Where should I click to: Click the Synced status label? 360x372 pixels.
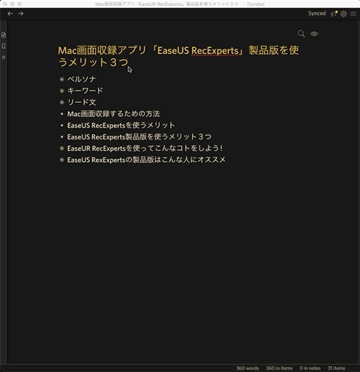click(316, 13)
